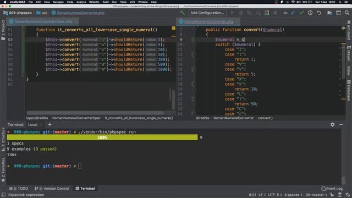Click RomanNumeralConverter.php in navigation bar
The image size is (352, 198).
[78, 13]
